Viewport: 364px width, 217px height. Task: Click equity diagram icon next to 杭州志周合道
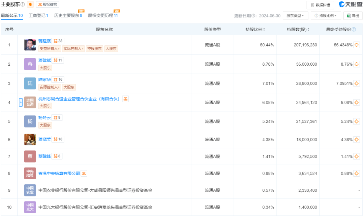[x=125, y=99]
